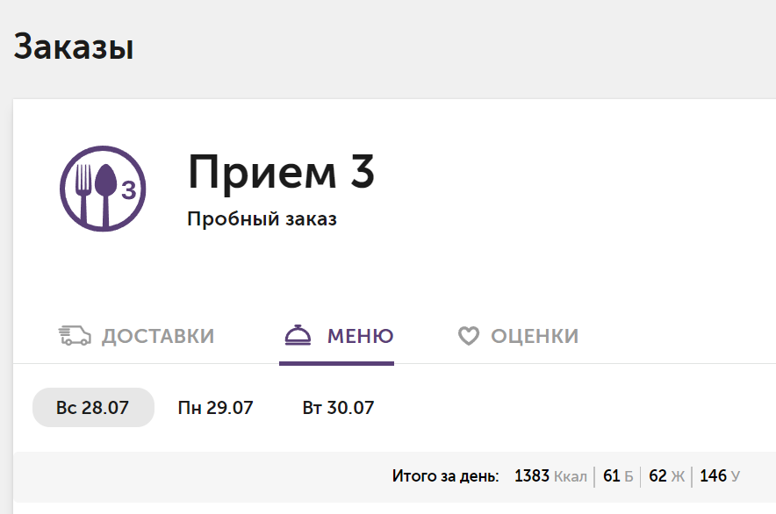Click the 146 У carbs value
This screenshot has width=776, height=514.
pyautogui.click(x=720, y=476)
